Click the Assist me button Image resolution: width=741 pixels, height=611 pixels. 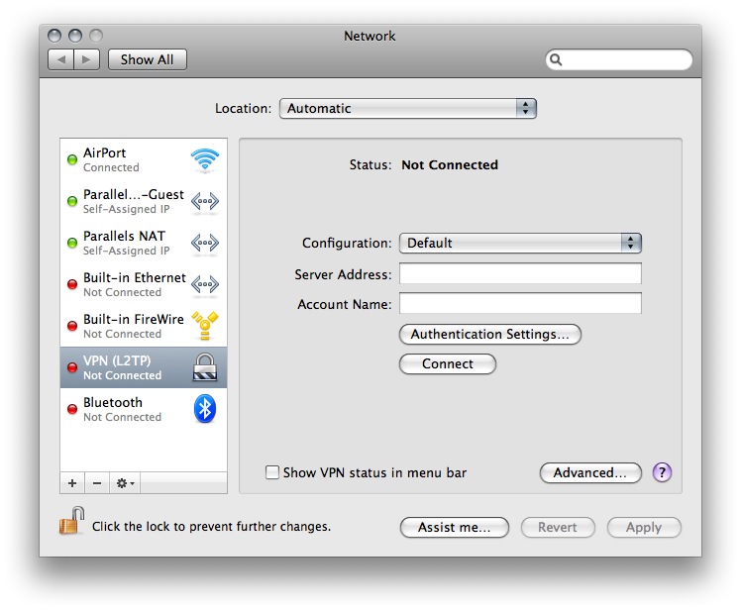coord(454,528)
